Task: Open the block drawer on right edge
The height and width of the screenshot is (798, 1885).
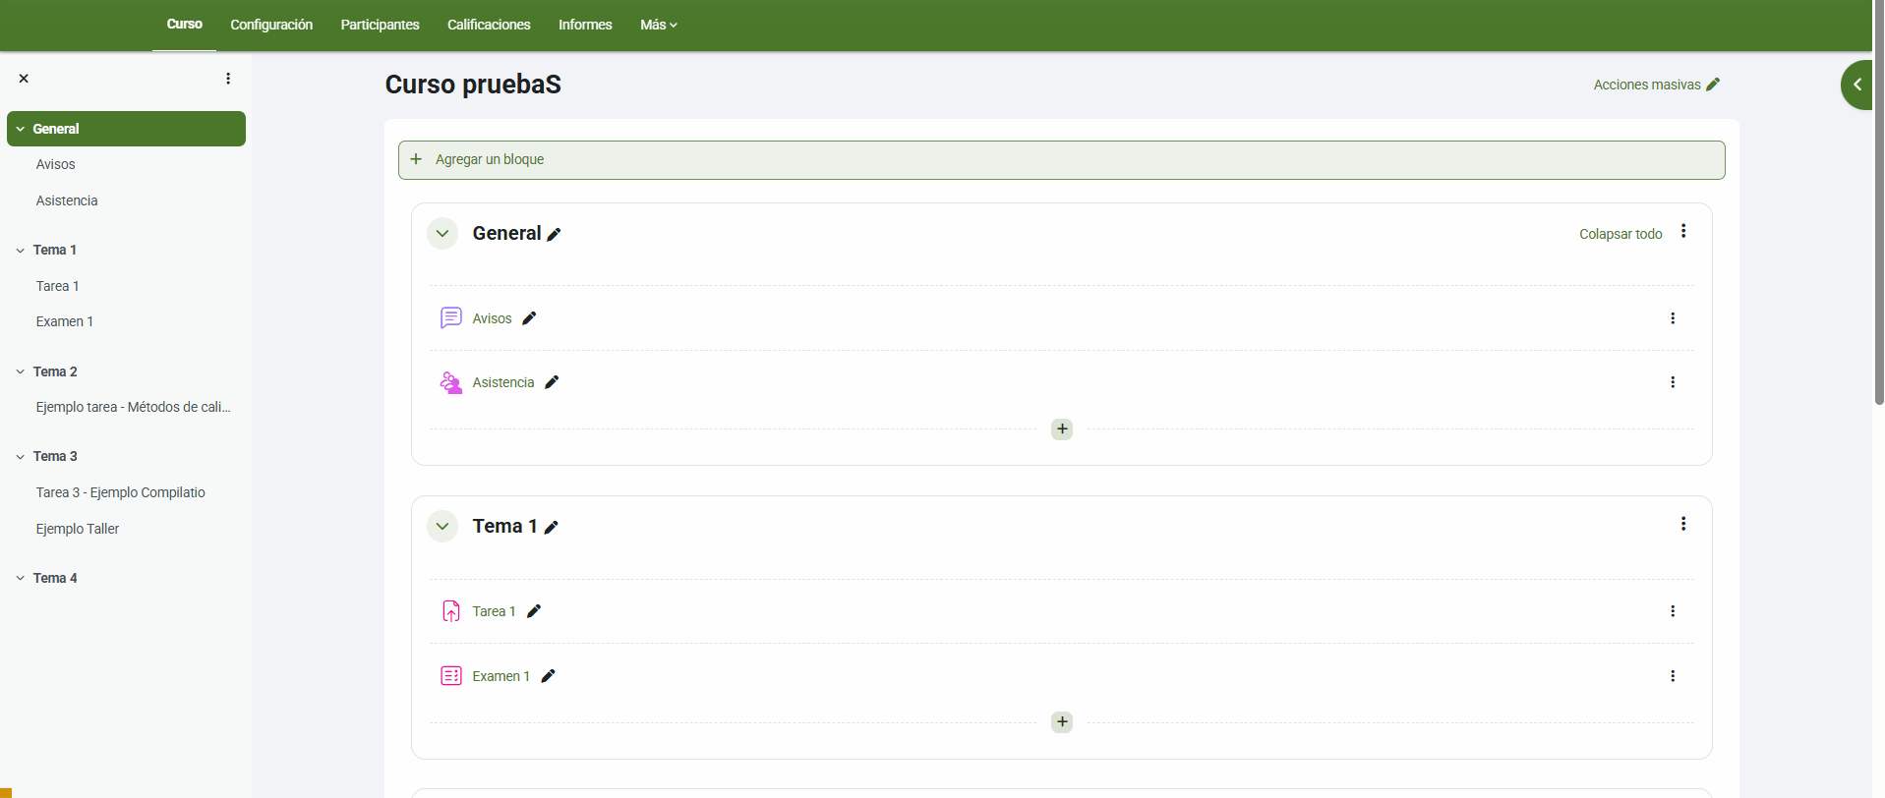Action: [x=1856, y=85]
